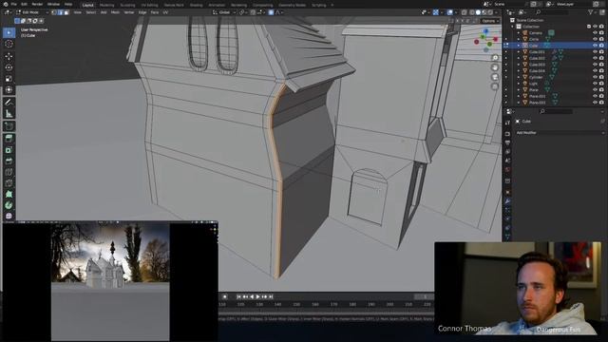Open the Select menu in viewport header
Image resolution: width=608 pixels, height=342 pixels.
tap(91, 12)
